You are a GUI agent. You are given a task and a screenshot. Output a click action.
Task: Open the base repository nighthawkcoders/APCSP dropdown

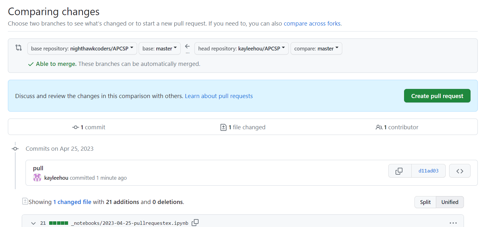[82, 49]
